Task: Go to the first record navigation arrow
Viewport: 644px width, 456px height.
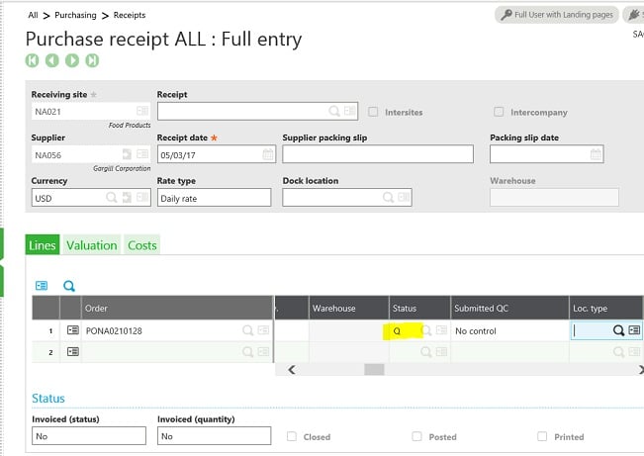Action: [32, 60]
